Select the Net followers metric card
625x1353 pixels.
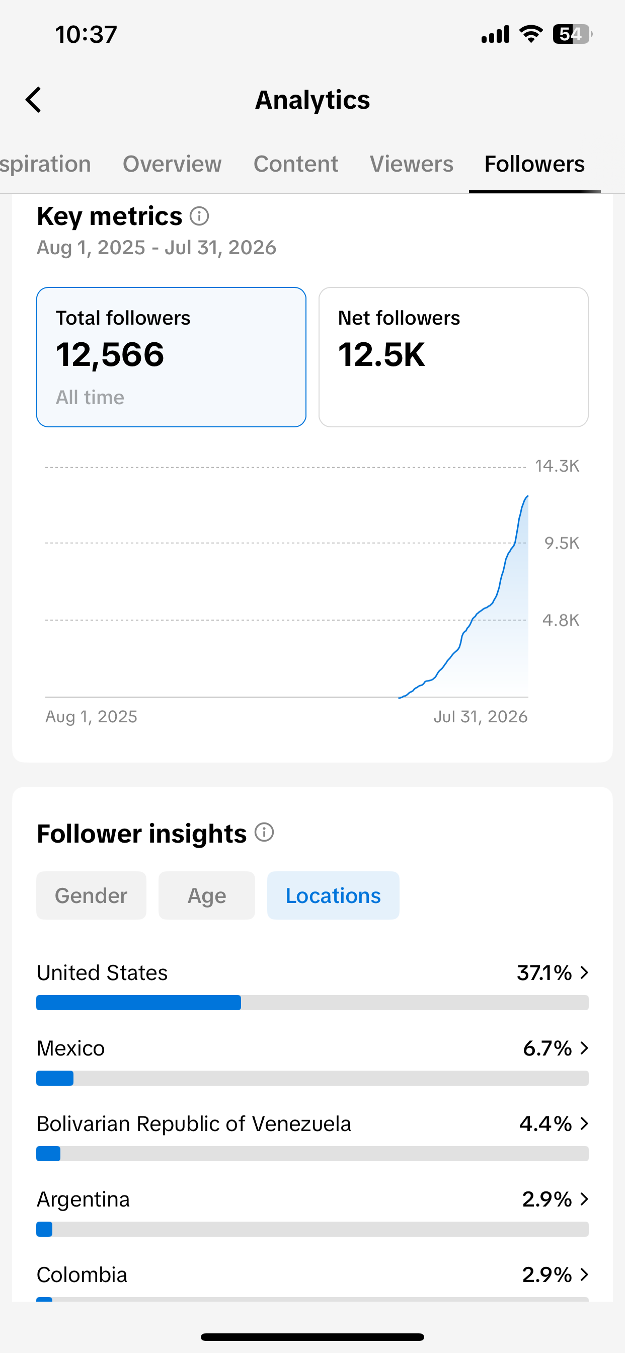pos(453,357)
